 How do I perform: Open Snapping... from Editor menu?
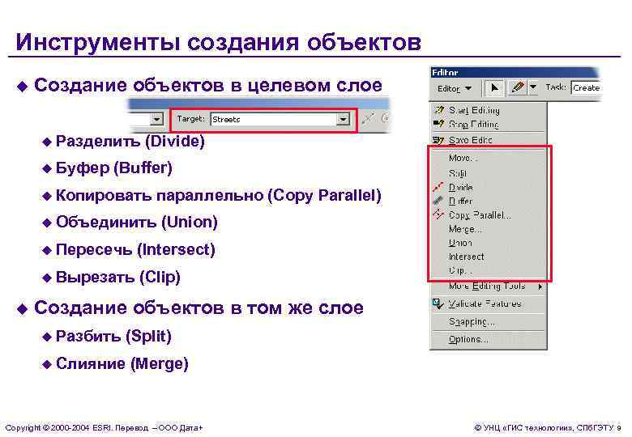pyautogui.click(x=472, y=322)
